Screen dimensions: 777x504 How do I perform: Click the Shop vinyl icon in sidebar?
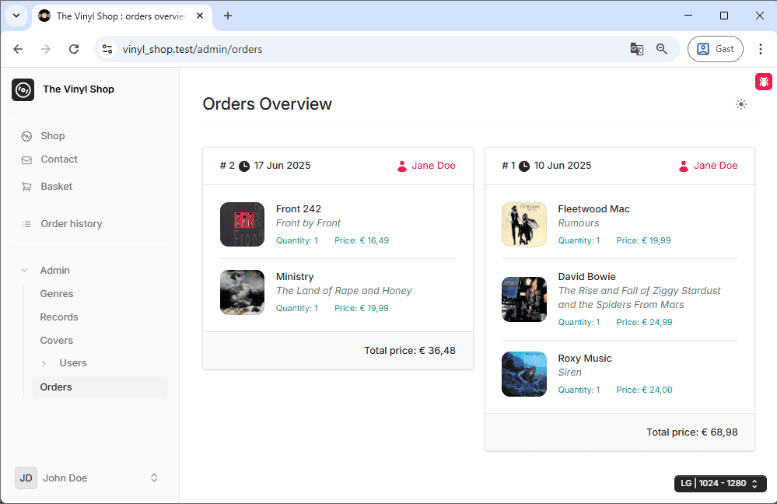pos(26,136)
